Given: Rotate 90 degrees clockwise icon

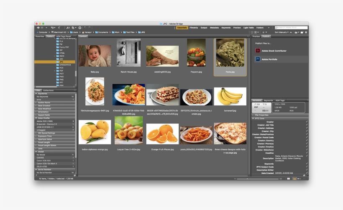Looking at the screenshot, I should point(89,27).
